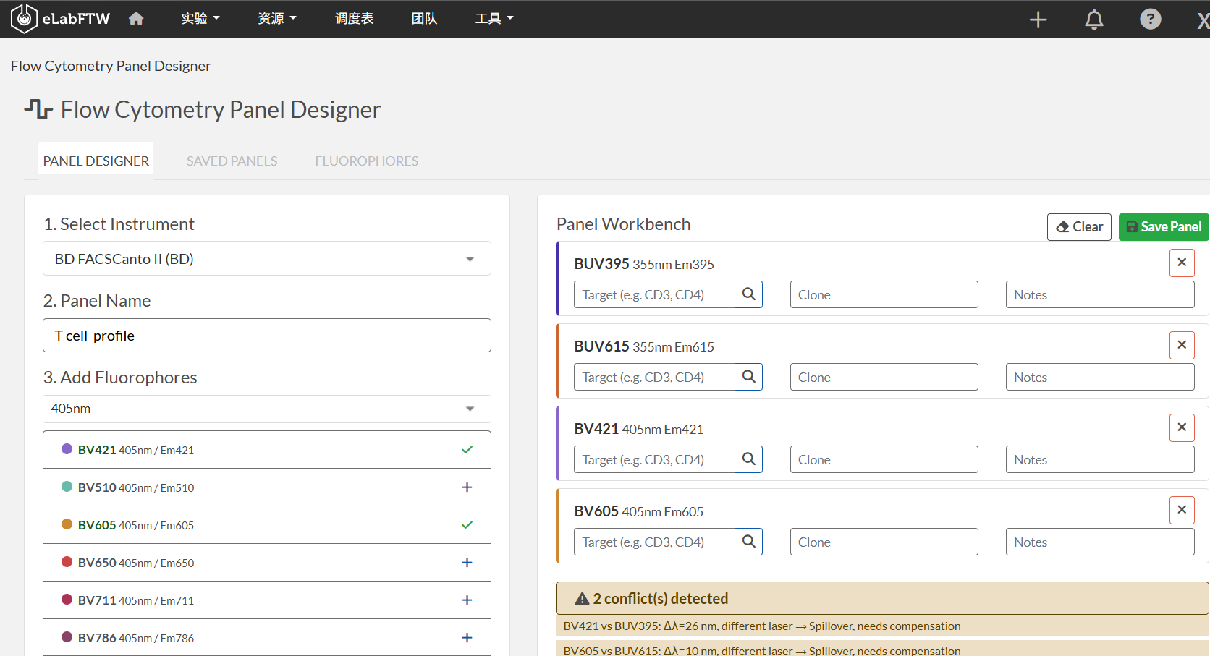Screen dimensions: 1210x656
Task: Focus the Target field for BUV615
Action: point(654,377)
